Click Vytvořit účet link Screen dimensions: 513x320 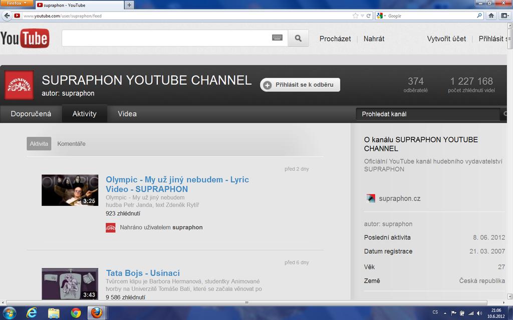446,38
